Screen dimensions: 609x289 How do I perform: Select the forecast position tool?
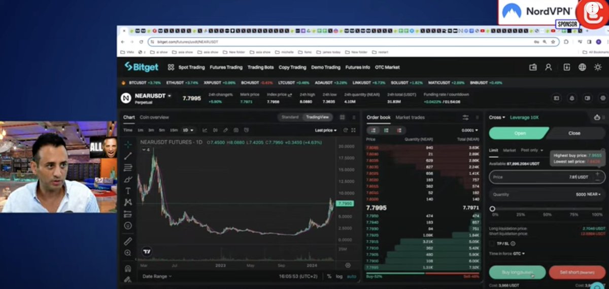[128, 214]
